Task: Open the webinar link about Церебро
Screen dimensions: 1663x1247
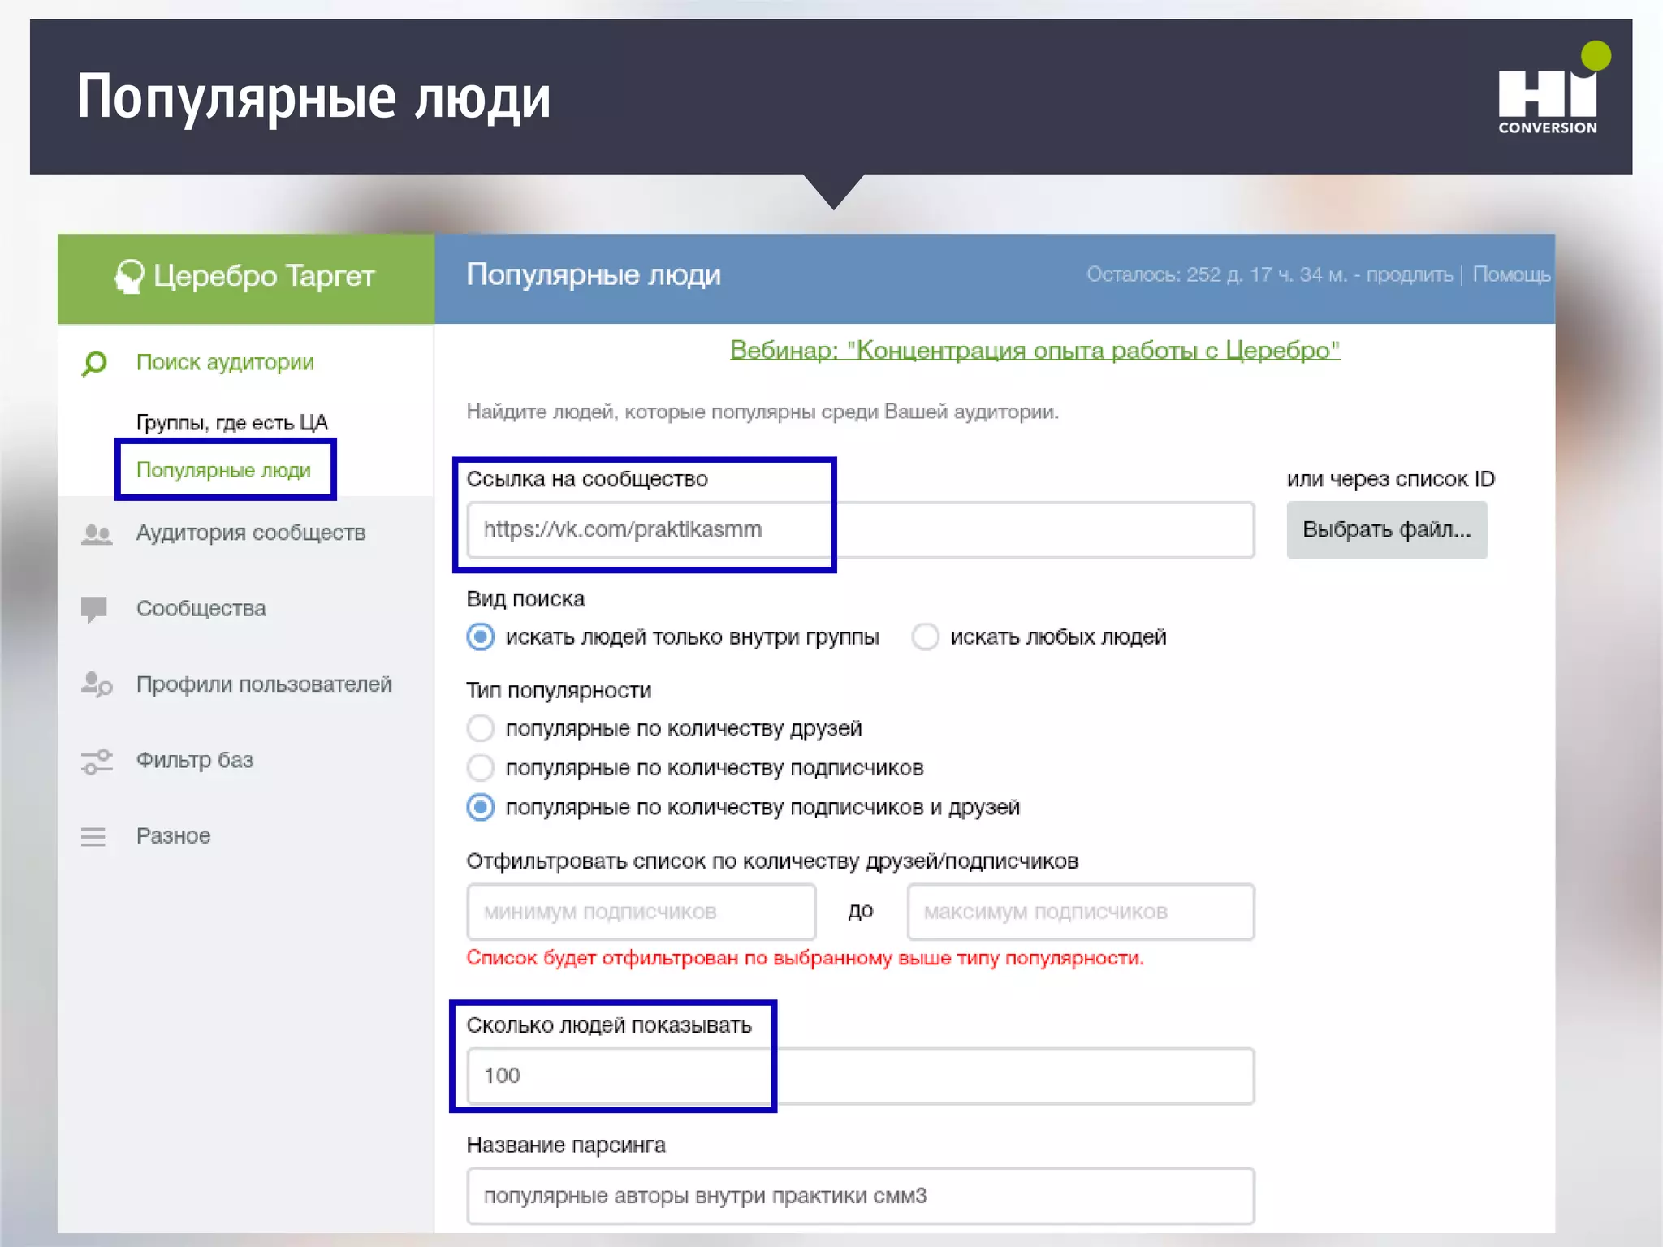Action: 1035,351
